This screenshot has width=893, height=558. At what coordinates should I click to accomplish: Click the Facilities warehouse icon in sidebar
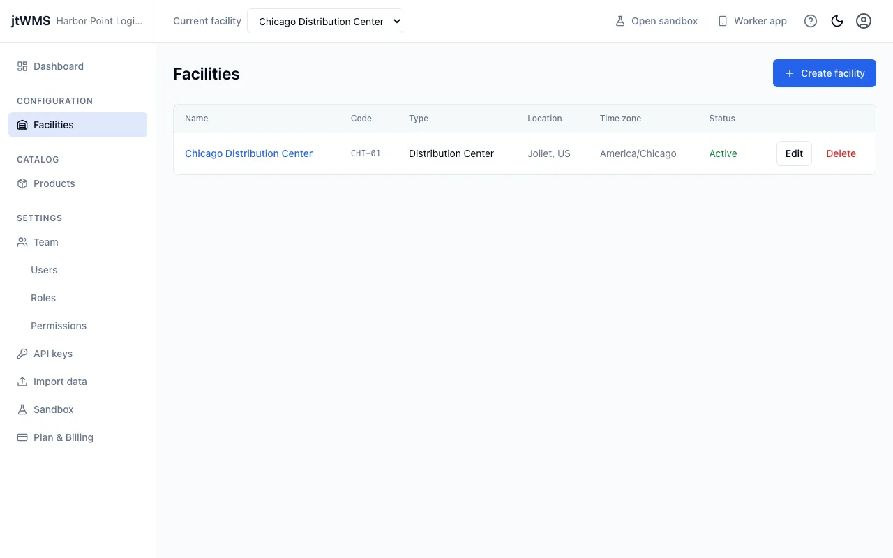(22, 125)
